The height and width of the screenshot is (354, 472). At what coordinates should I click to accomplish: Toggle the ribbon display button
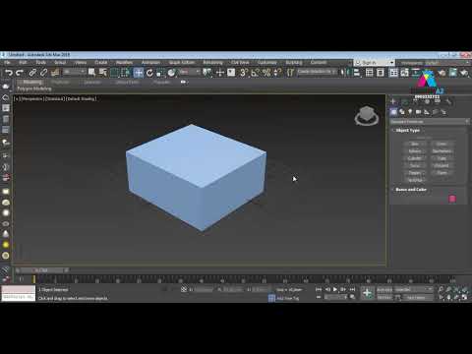(x=393, y=73)
